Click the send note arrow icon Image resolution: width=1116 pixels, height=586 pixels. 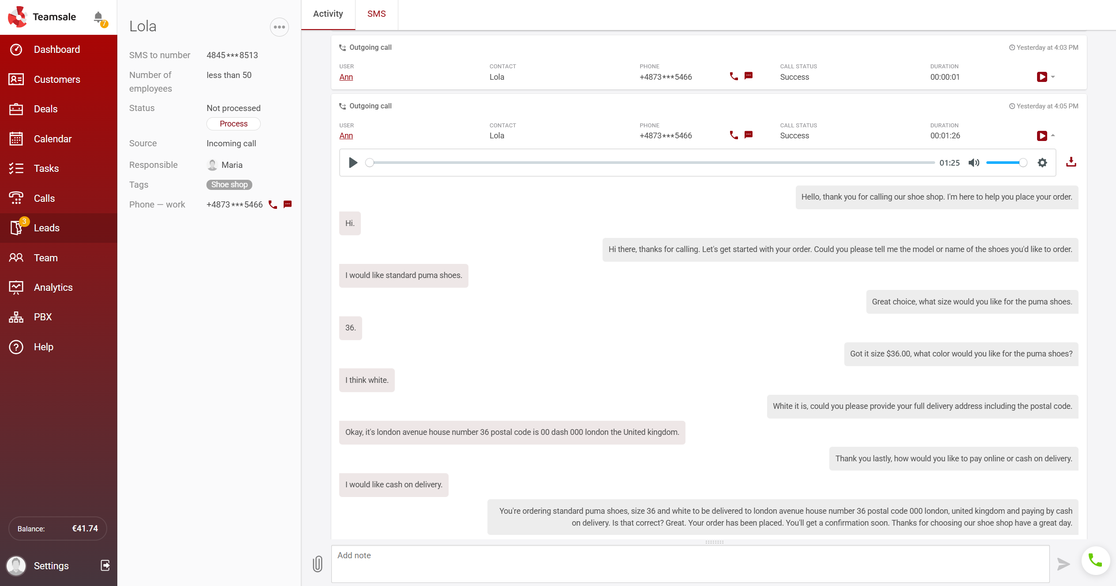click(1063, 564)
